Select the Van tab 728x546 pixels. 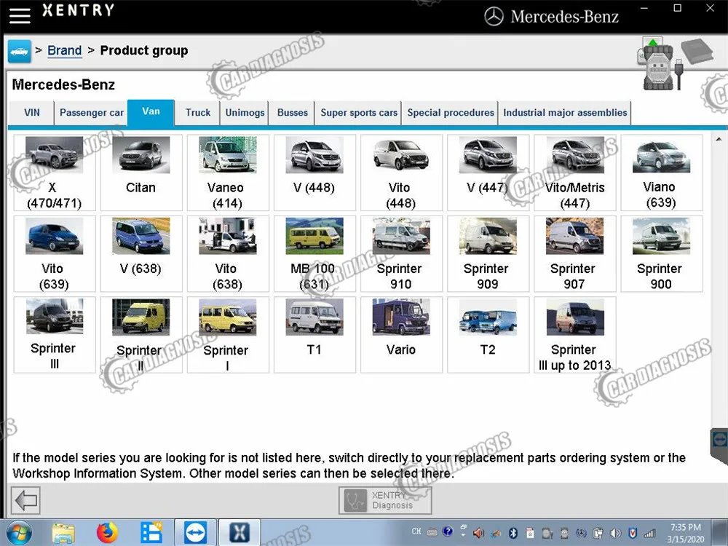click(151, 111)
